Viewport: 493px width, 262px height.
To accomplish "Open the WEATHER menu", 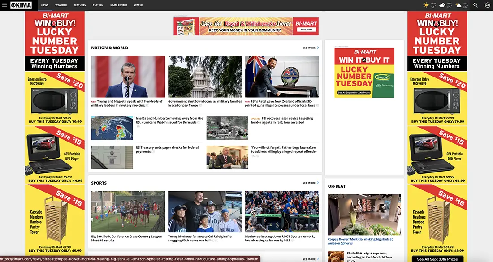I will [x=61, y=5].
